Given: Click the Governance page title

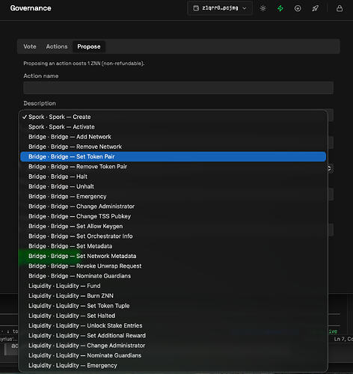Looking at the screenshot, I should [x=31, y=8].
